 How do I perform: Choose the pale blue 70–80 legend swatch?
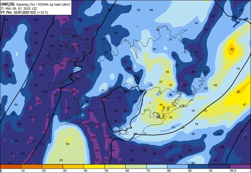[157, 167]
